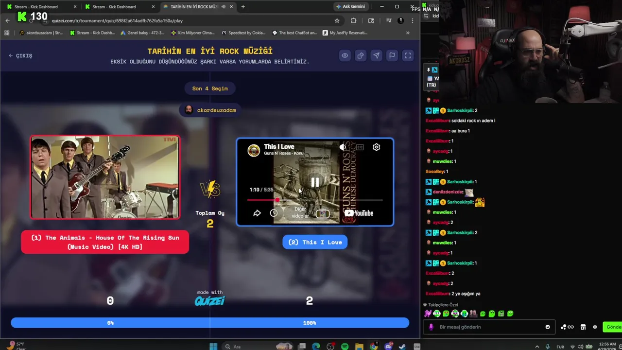Click the paper plane share icon
Image resolution: width=622 pixels, height=350 pixels.
376,55
